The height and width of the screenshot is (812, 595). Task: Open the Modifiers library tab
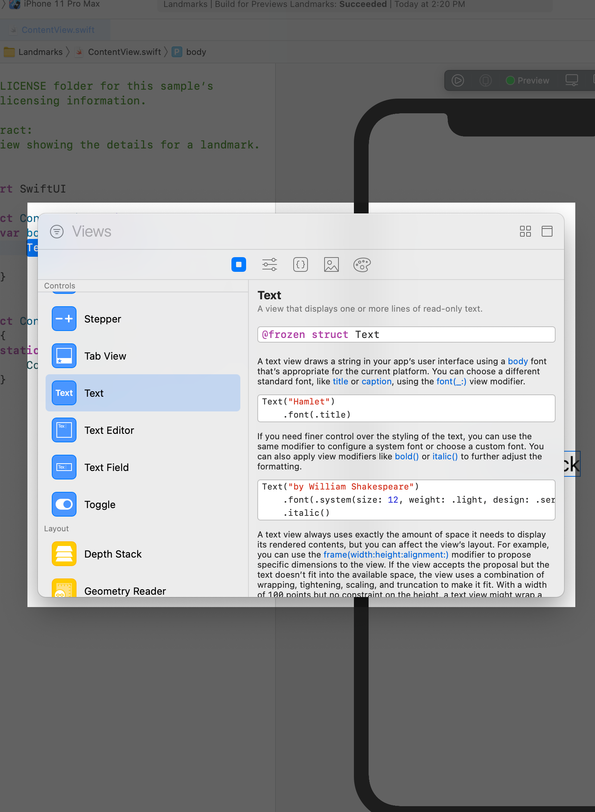point(269,264)
